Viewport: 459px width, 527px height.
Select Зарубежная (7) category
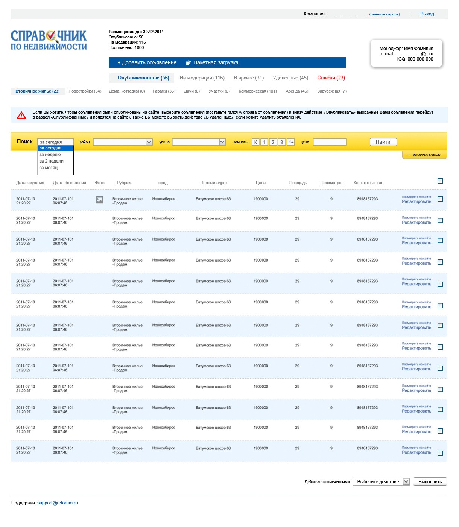(332, 91)
